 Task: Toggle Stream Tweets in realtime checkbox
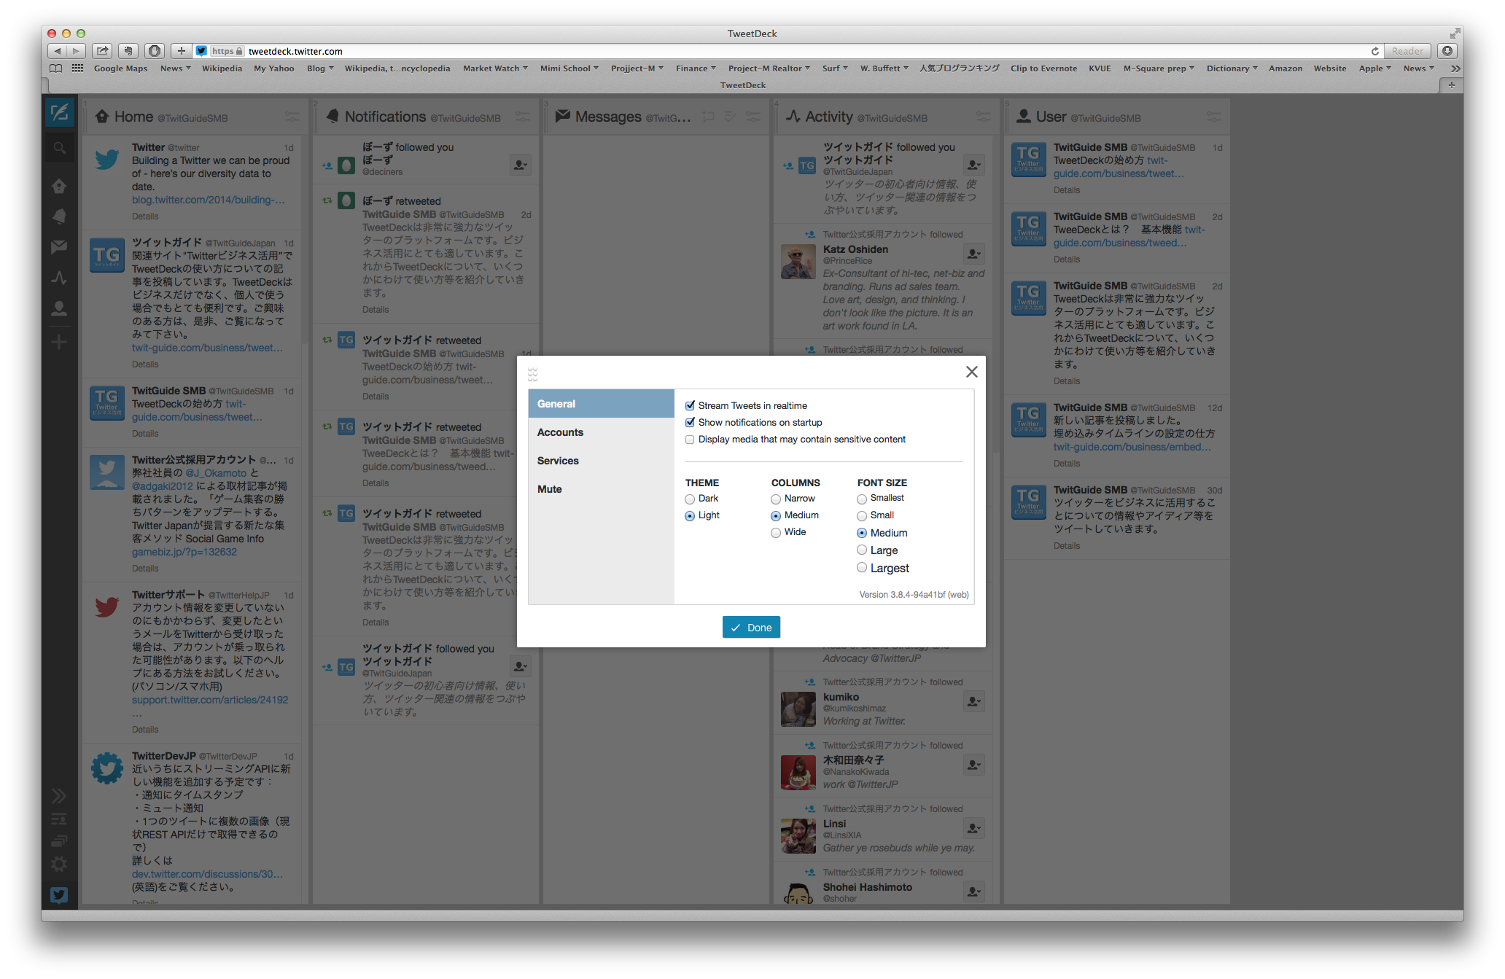(690, 406)
